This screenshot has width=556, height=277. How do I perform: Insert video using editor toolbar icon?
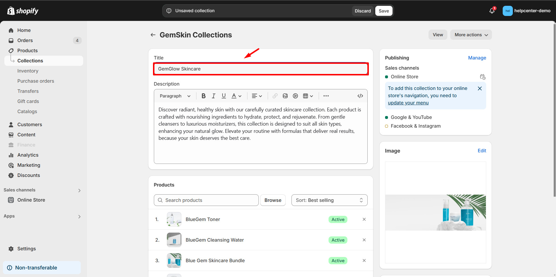pos(295,96)
